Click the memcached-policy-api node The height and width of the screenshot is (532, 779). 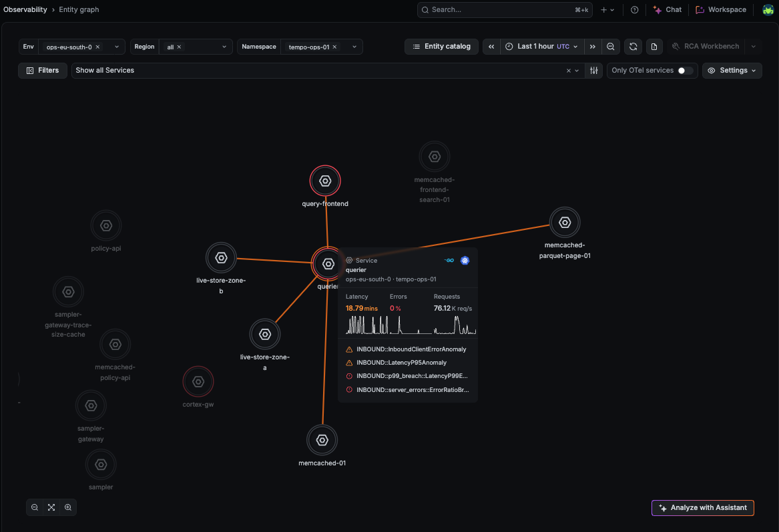[115, 345]
